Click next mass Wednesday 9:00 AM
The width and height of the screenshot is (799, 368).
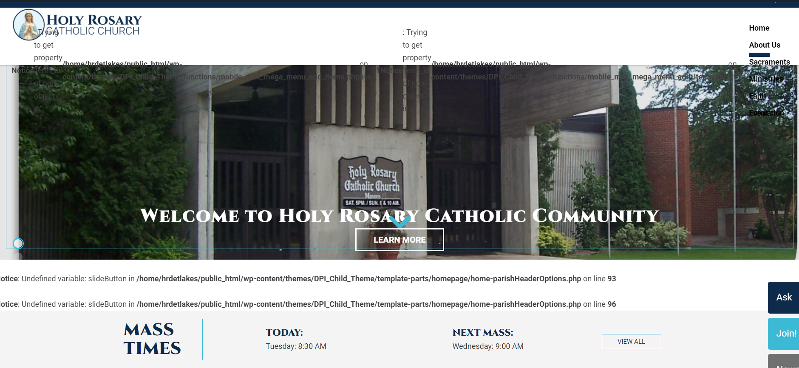click(x=487, y=346)
